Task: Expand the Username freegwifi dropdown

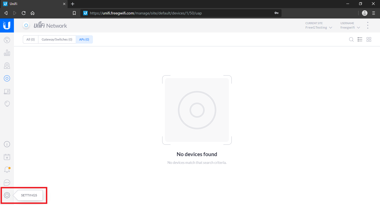Action: coord(350,26)
